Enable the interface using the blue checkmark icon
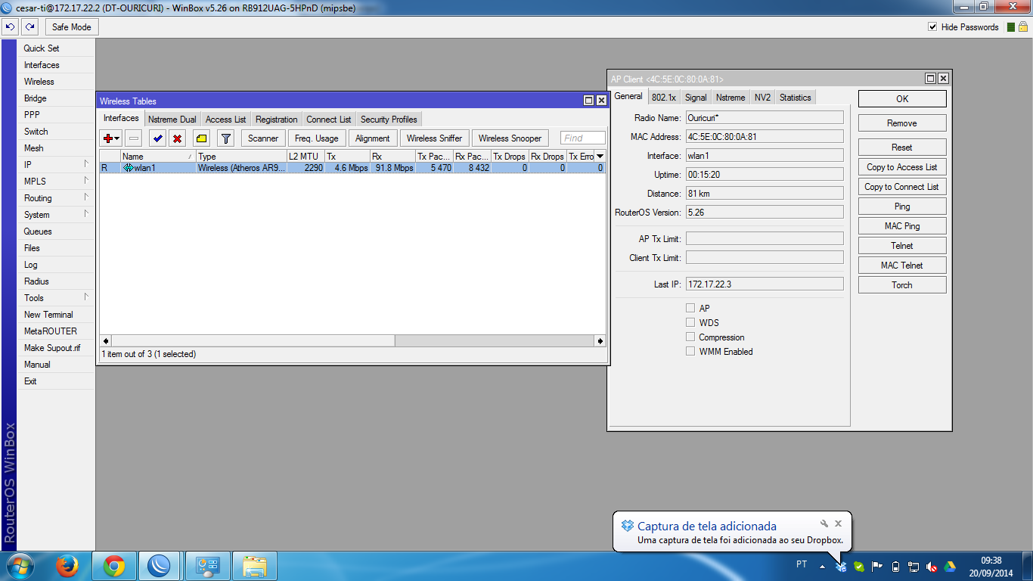 point(157,138)
